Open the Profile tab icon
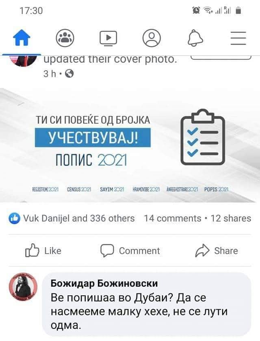Image resolution: width=260 pixels, height=341 pixels. click(152, 38)
